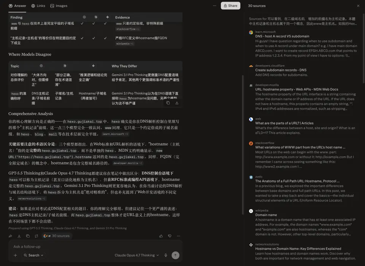This screenshot has width=365, height=266.
Task: Give the answer a thumbs down
Action: click(170, 236)
